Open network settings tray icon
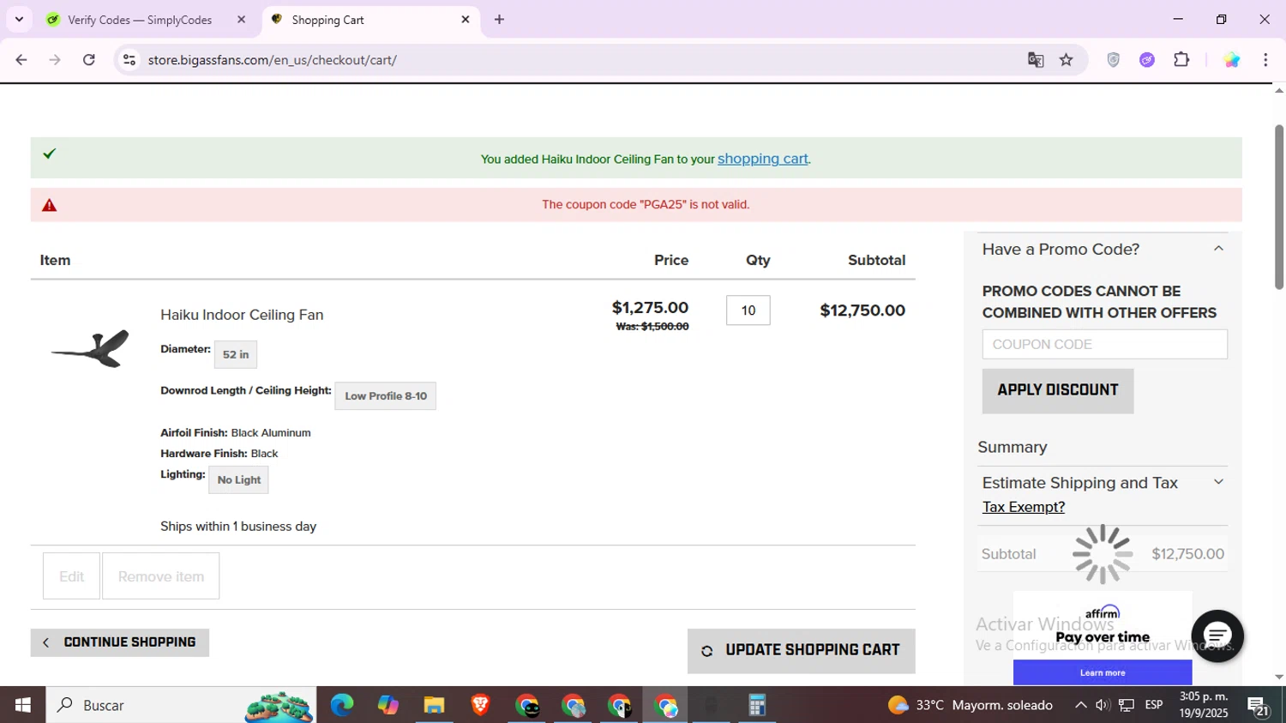The height and width of the screenshot is (723, 1286). (1127, 705)
